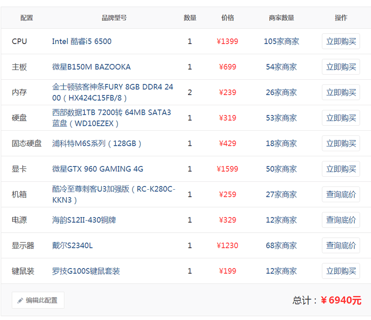Click the 总计 ¥6940元 total
This screenshot has width=371, height=320.
pos(327,301)
